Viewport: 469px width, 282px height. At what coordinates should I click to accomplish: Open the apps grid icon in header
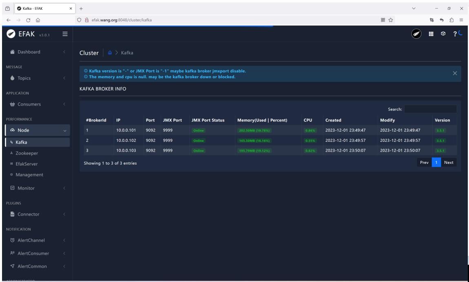(431, 34)
